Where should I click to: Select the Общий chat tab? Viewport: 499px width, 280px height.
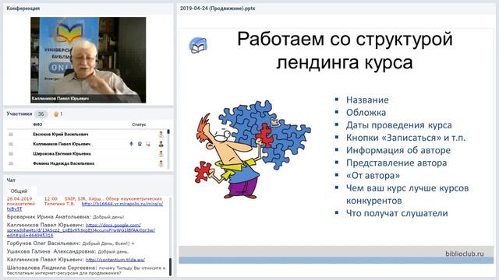pyautogui.click(x=19, y=191)
